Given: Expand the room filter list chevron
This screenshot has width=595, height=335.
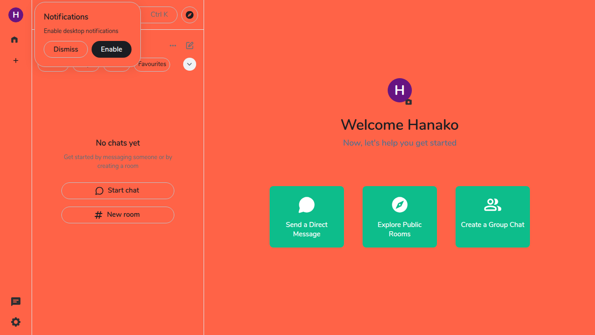Looking at the screenshot, I should click(x=190, y=64).
